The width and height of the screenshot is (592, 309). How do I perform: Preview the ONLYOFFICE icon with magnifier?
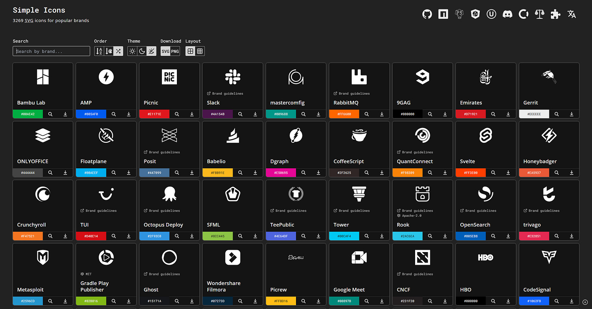50,173
